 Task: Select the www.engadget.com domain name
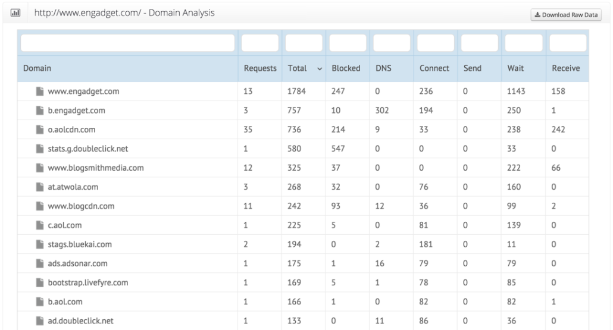83,92
